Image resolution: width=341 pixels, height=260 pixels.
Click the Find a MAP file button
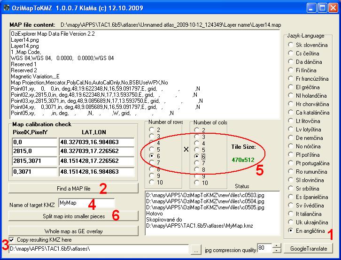[73, 188]
